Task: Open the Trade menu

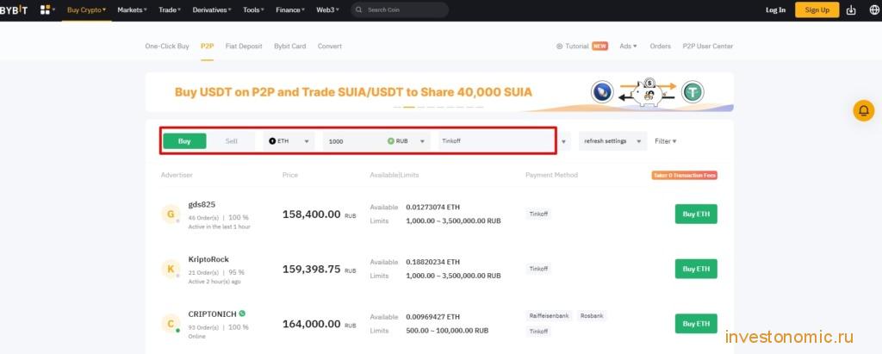Action: tap(170, 10)
